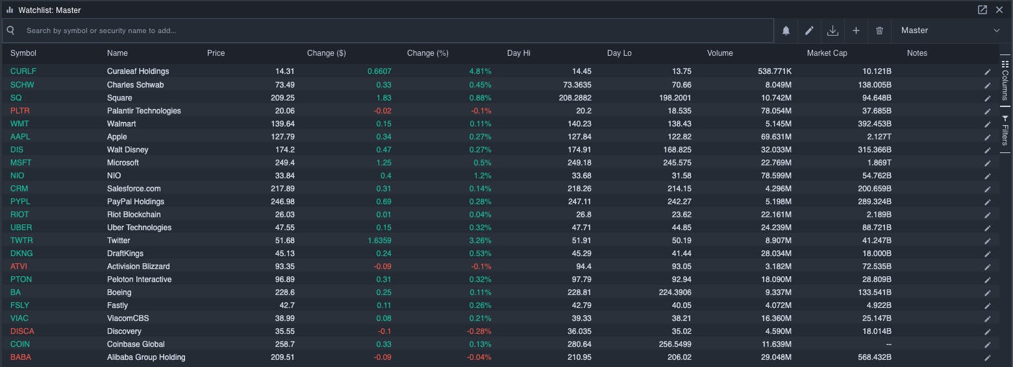This screenshot has width=1013, height=367.
Task: Select the Riot Blockchain name cell
Action: (134, 215)
